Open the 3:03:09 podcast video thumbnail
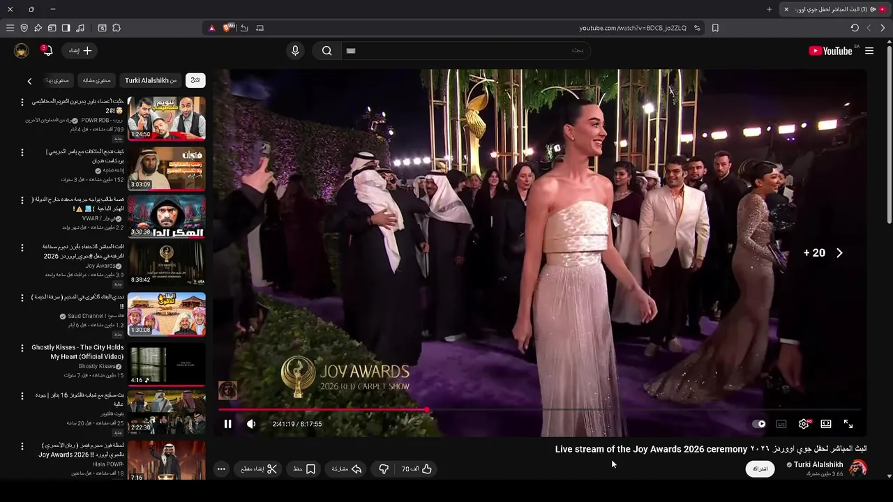The image size is (893, 502). [167, 168]
